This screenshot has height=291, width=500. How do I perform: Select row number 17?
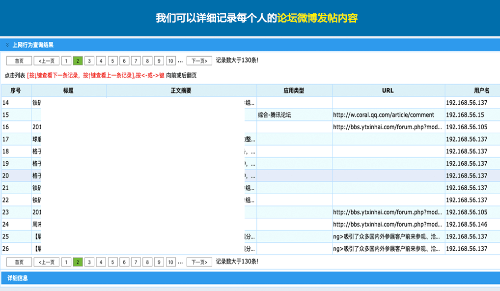coord(6,139)
